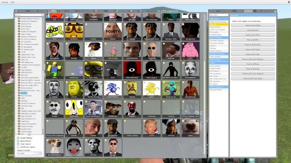Click the NPC grid vertical scrollbar

pyautogui.click(x=204, y=108)
